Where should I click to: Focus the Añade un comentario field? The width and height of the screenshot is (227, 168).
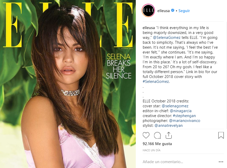click(x=180, y=162)
